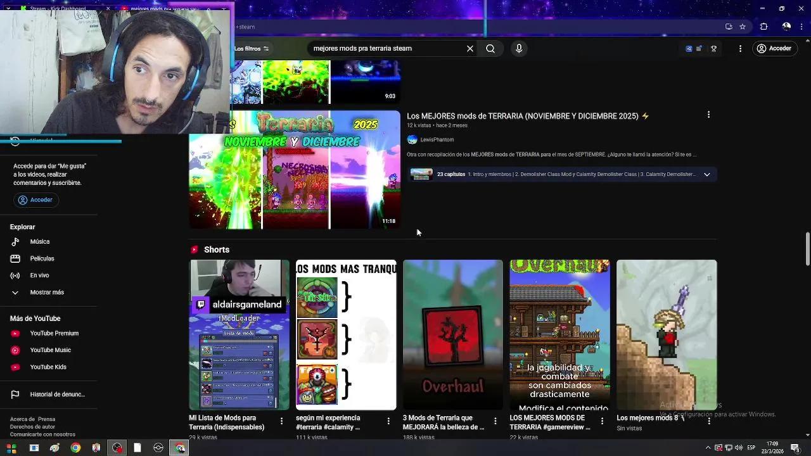Bookmark this page with the star icon
811x456 pixels.
[743, 27]
